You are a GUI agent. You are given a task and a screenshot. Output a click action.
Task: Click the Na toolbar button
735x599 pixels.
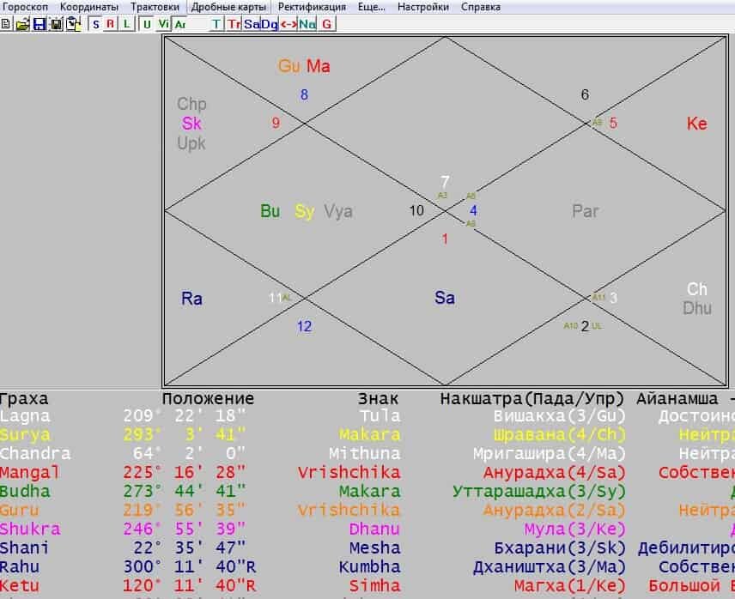(307, 24)
